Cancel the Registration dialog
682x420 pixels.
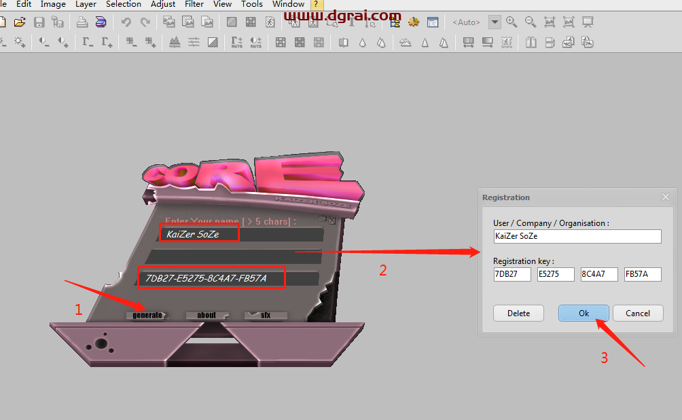pyautogui.click(x=638, y=313)
